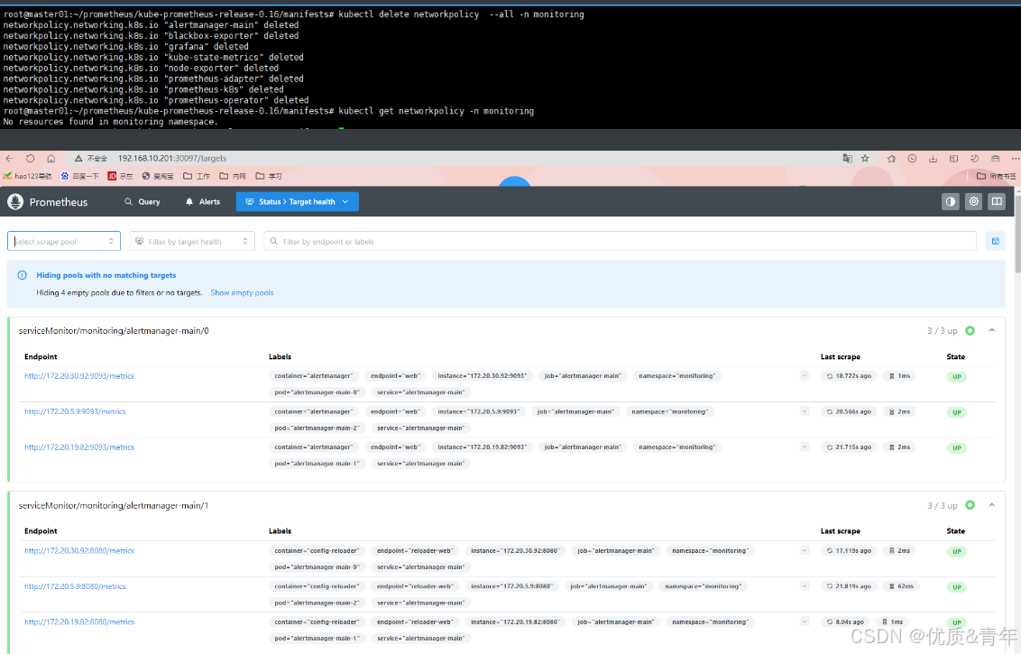
Task: Open the hao123 bookmark
Action: (x=27, y=176)
